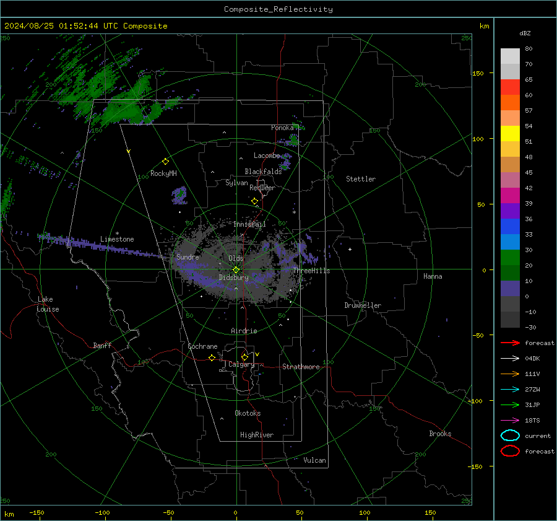Click the red forecast arrow in legend
This screenshot has width=557, height=521.
pyautogui.click(x=510, y=343)
